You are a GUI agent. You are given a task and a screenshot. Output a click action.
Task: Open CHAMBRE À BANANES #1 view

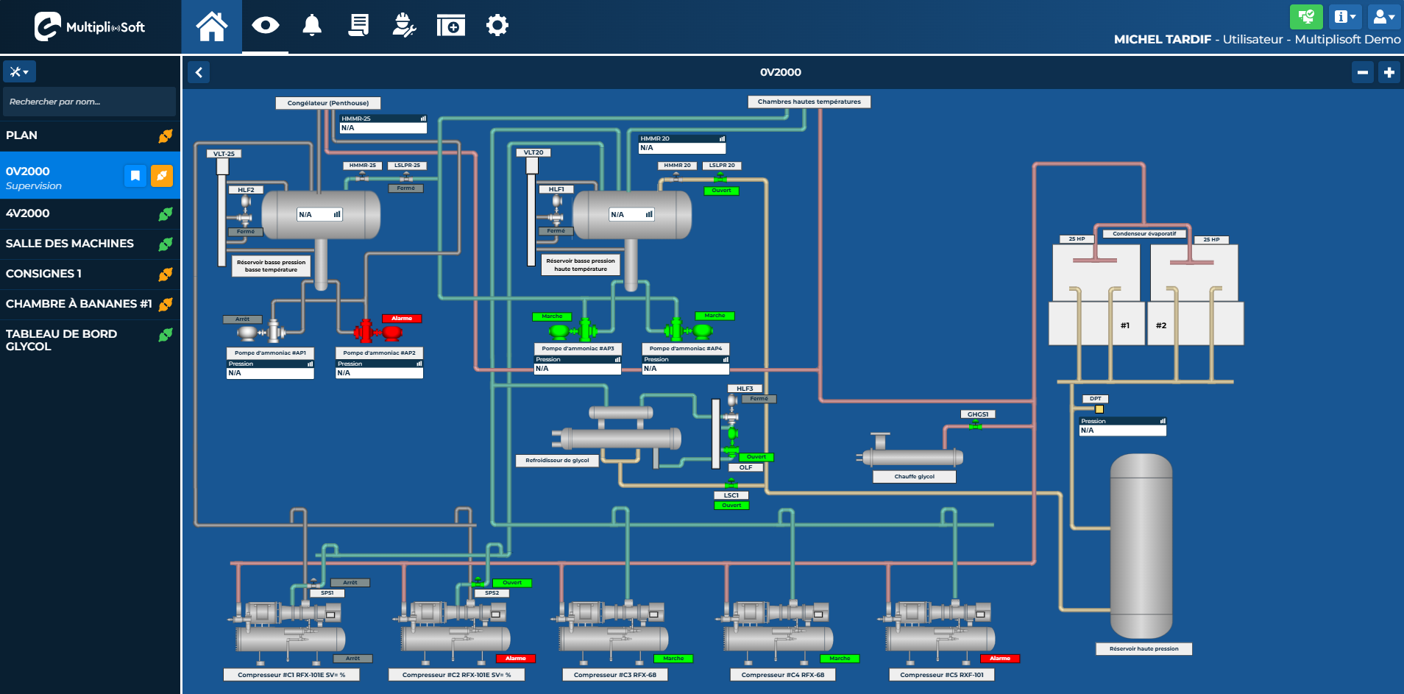(x=90, y=304)
